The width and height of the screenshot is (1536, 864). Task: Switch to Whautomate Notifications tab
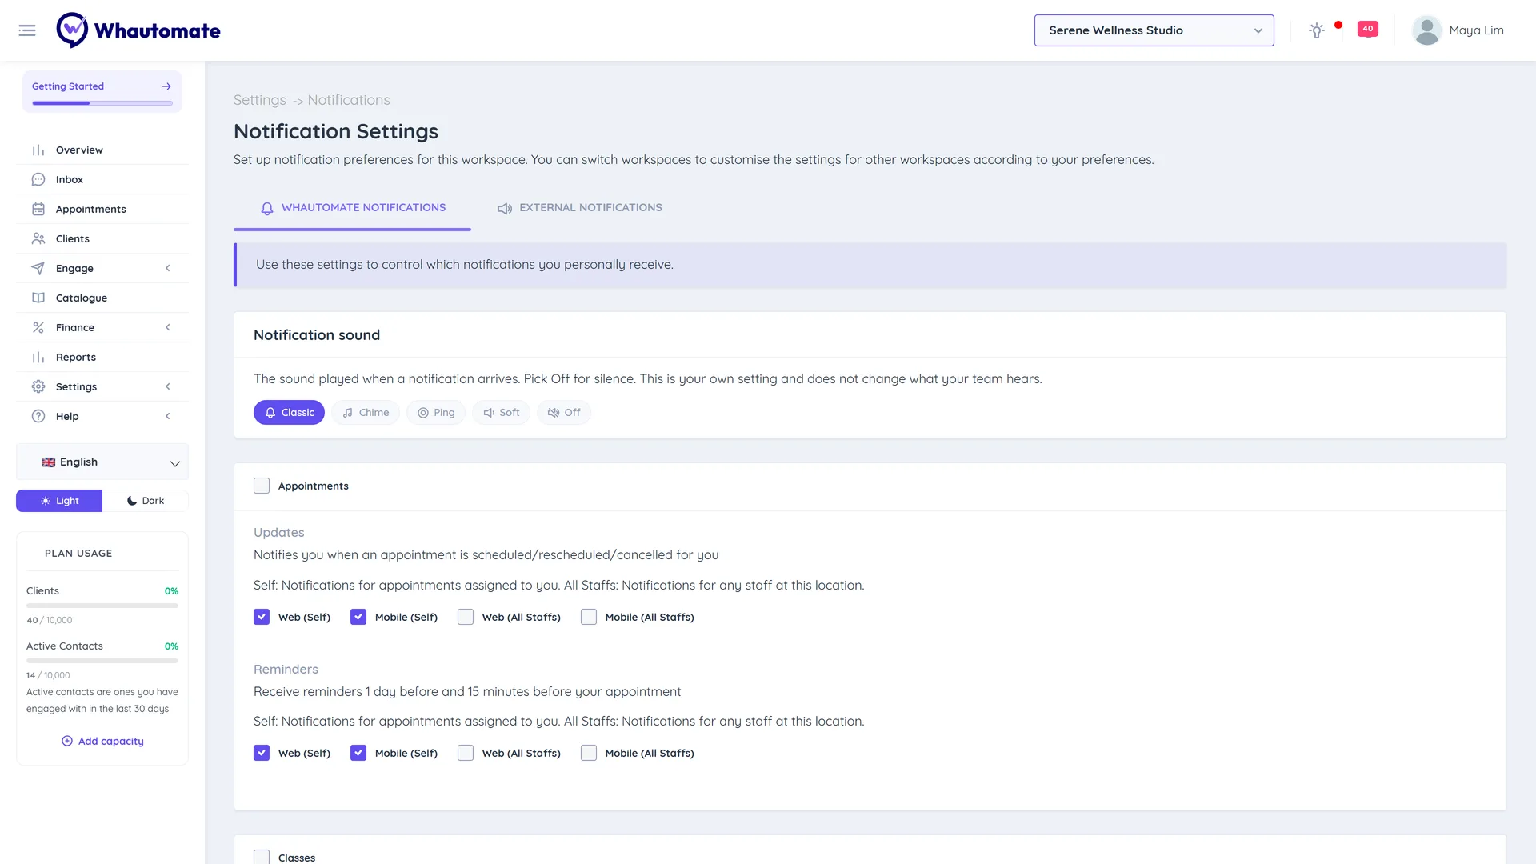tap(352, 208)
